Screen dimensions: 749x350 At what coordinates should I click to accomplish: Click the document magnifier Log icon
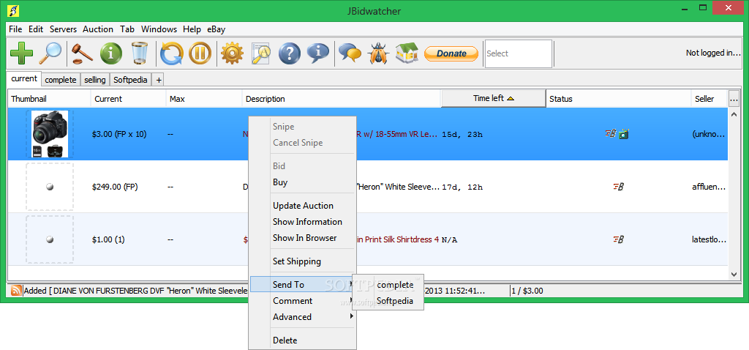tap(261, 53)
